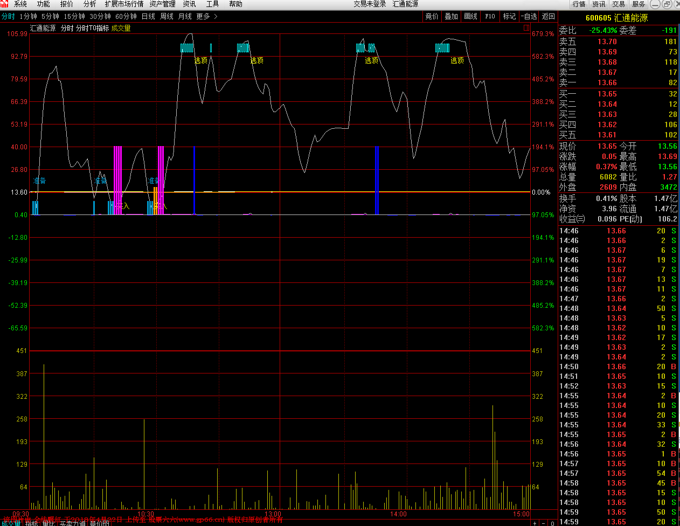Open the 资产管理 menu
This screenshot has width=680, height=526.
pyautogui.click(x=162, y=4)
